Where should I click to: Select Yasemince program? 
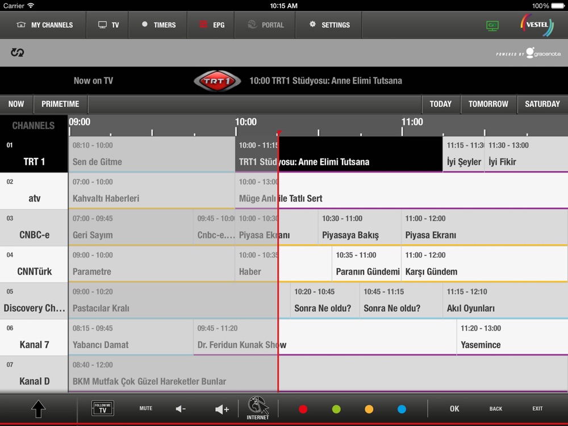tap(512, 337)
